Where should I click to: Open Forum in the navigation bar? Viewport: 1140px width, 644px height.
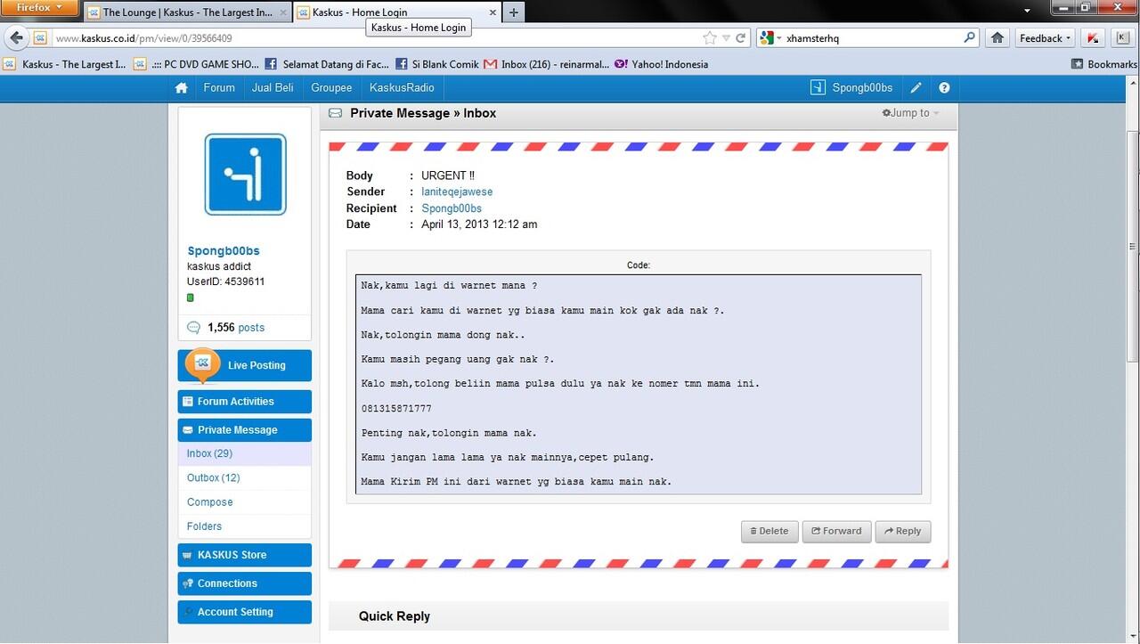pos(219,88)
